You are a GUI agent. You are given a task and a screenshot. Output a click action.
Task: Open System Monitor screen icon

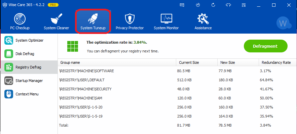[166, 19]
